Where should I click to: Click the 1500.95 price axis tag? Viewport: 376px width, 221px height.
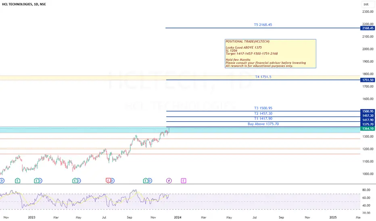point(368,111)
